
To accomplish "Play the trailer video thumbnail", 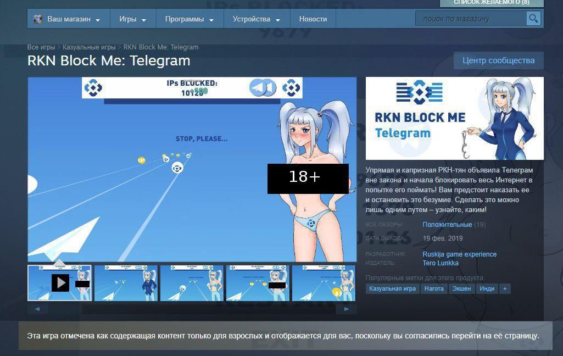I will (60, 283).
